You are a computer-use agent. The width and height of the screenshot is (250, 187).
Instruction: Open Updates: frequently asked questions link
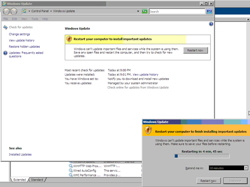point(26,54)
